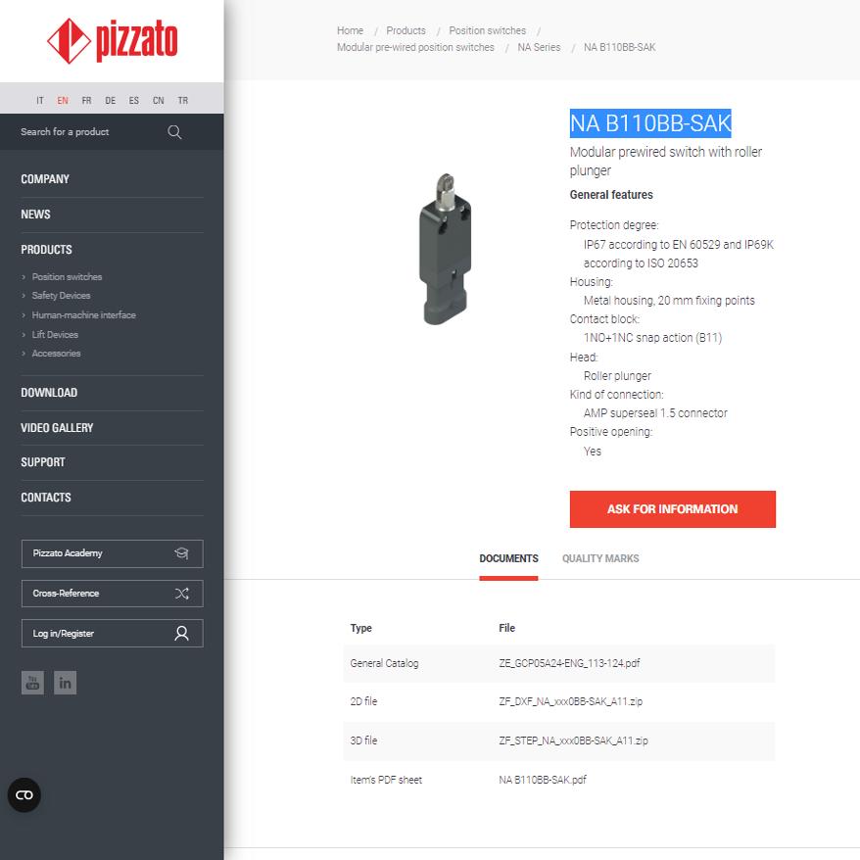Click the Pizzato logo
Screen dimensions: 860x860
[113, 41]
